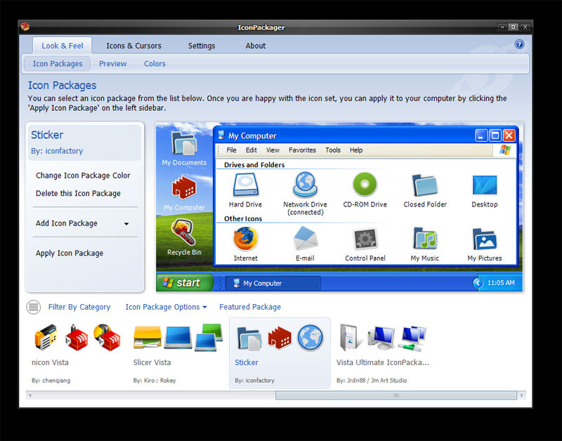Click the Internet Firefox icon

click(245, 239)
